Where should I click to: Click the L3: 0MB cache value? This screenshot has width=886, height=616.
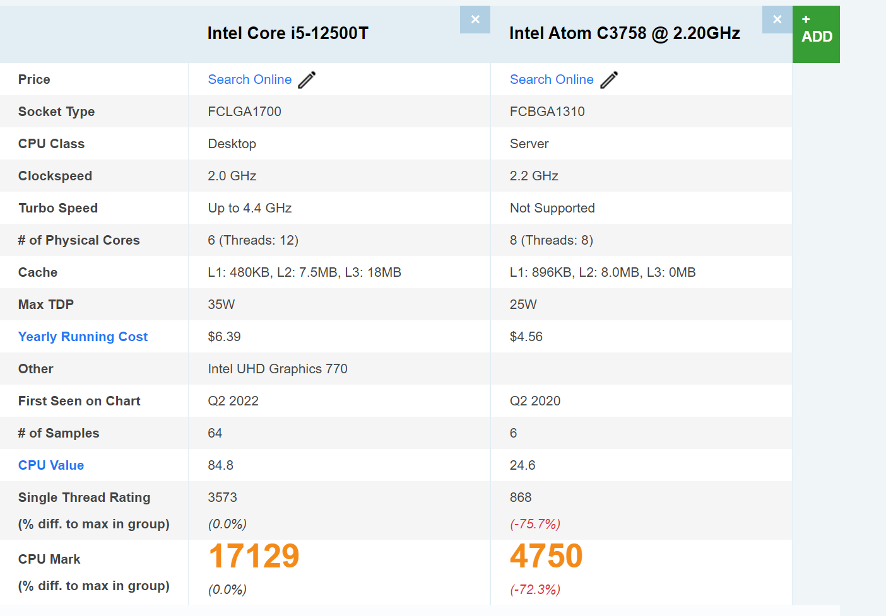tap(671, 272)
